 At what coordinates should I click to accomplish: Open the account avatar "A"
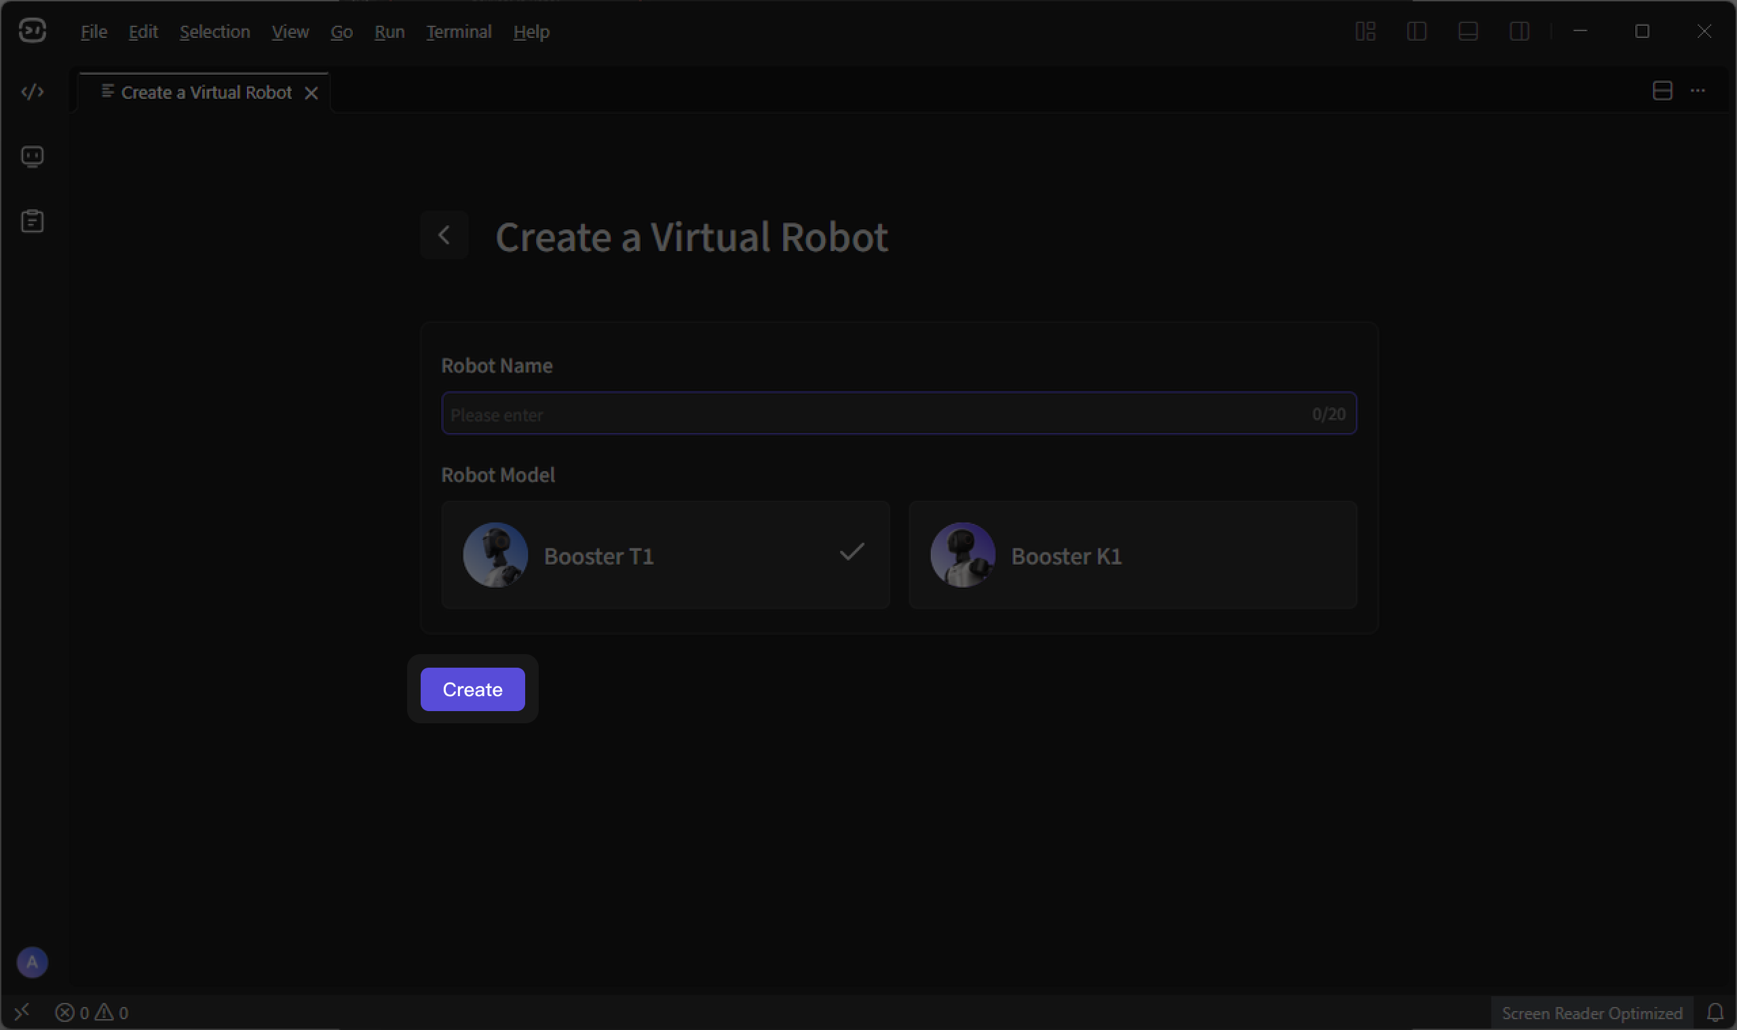coord(32,962)
